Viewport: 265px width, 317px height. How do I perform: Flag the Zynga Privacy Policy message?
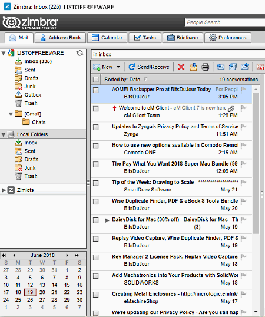[244, 127]
